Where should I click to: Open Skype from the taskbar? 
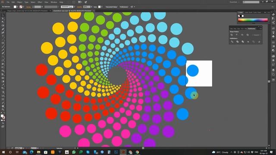pos(88,152)
